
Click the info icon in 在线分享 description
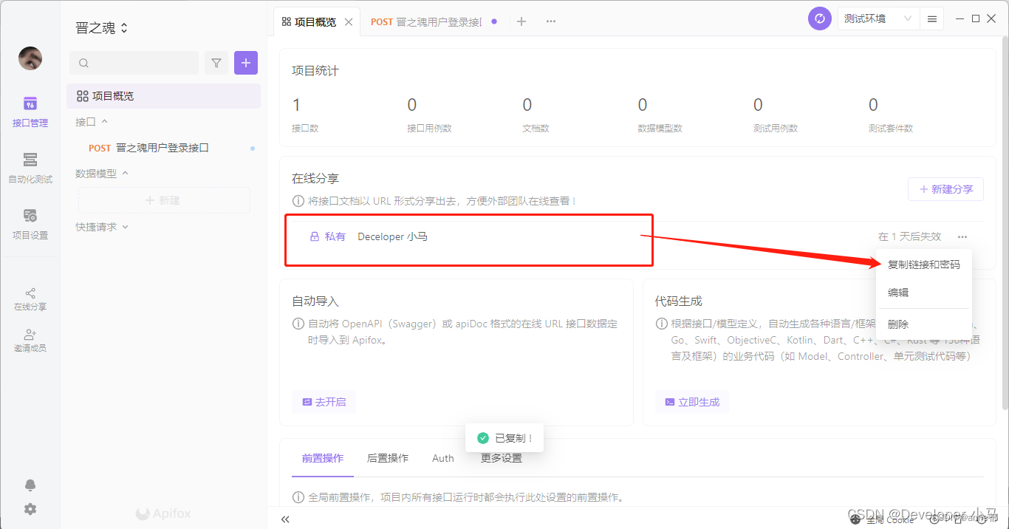tap(298, 201)
